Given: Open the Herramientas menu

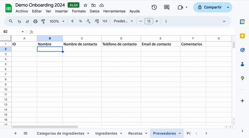Looking at the screenshot, I should [x=114, y=11].
